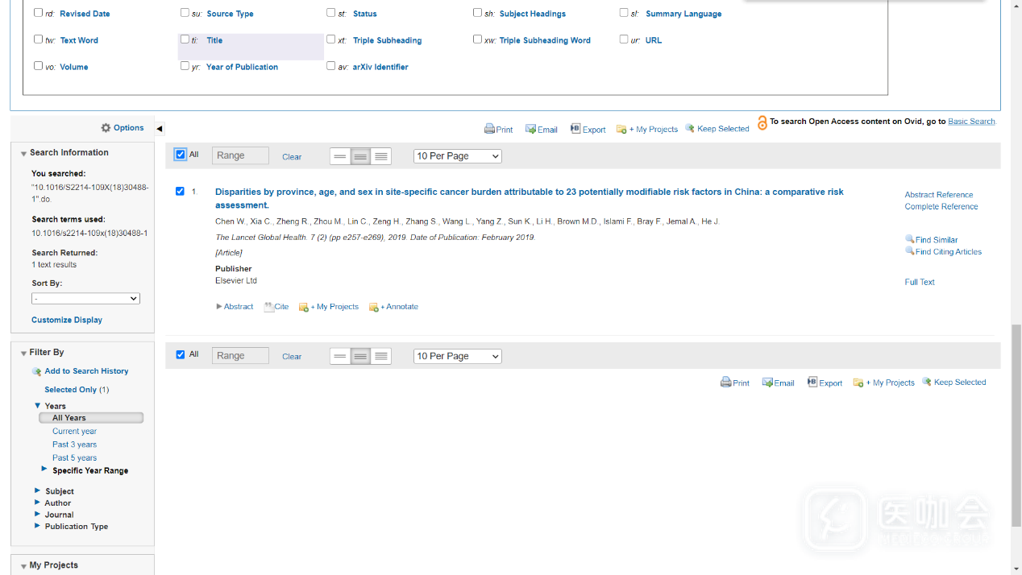Click the Print icon in top toolbar

(x=489, y=129)
